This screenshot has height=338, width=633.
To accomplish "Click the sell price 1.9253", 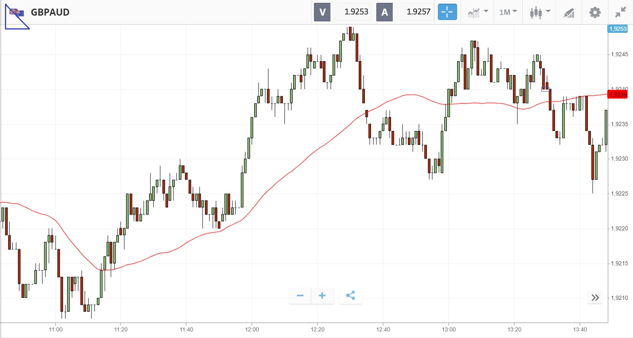I will pos(356,12).
